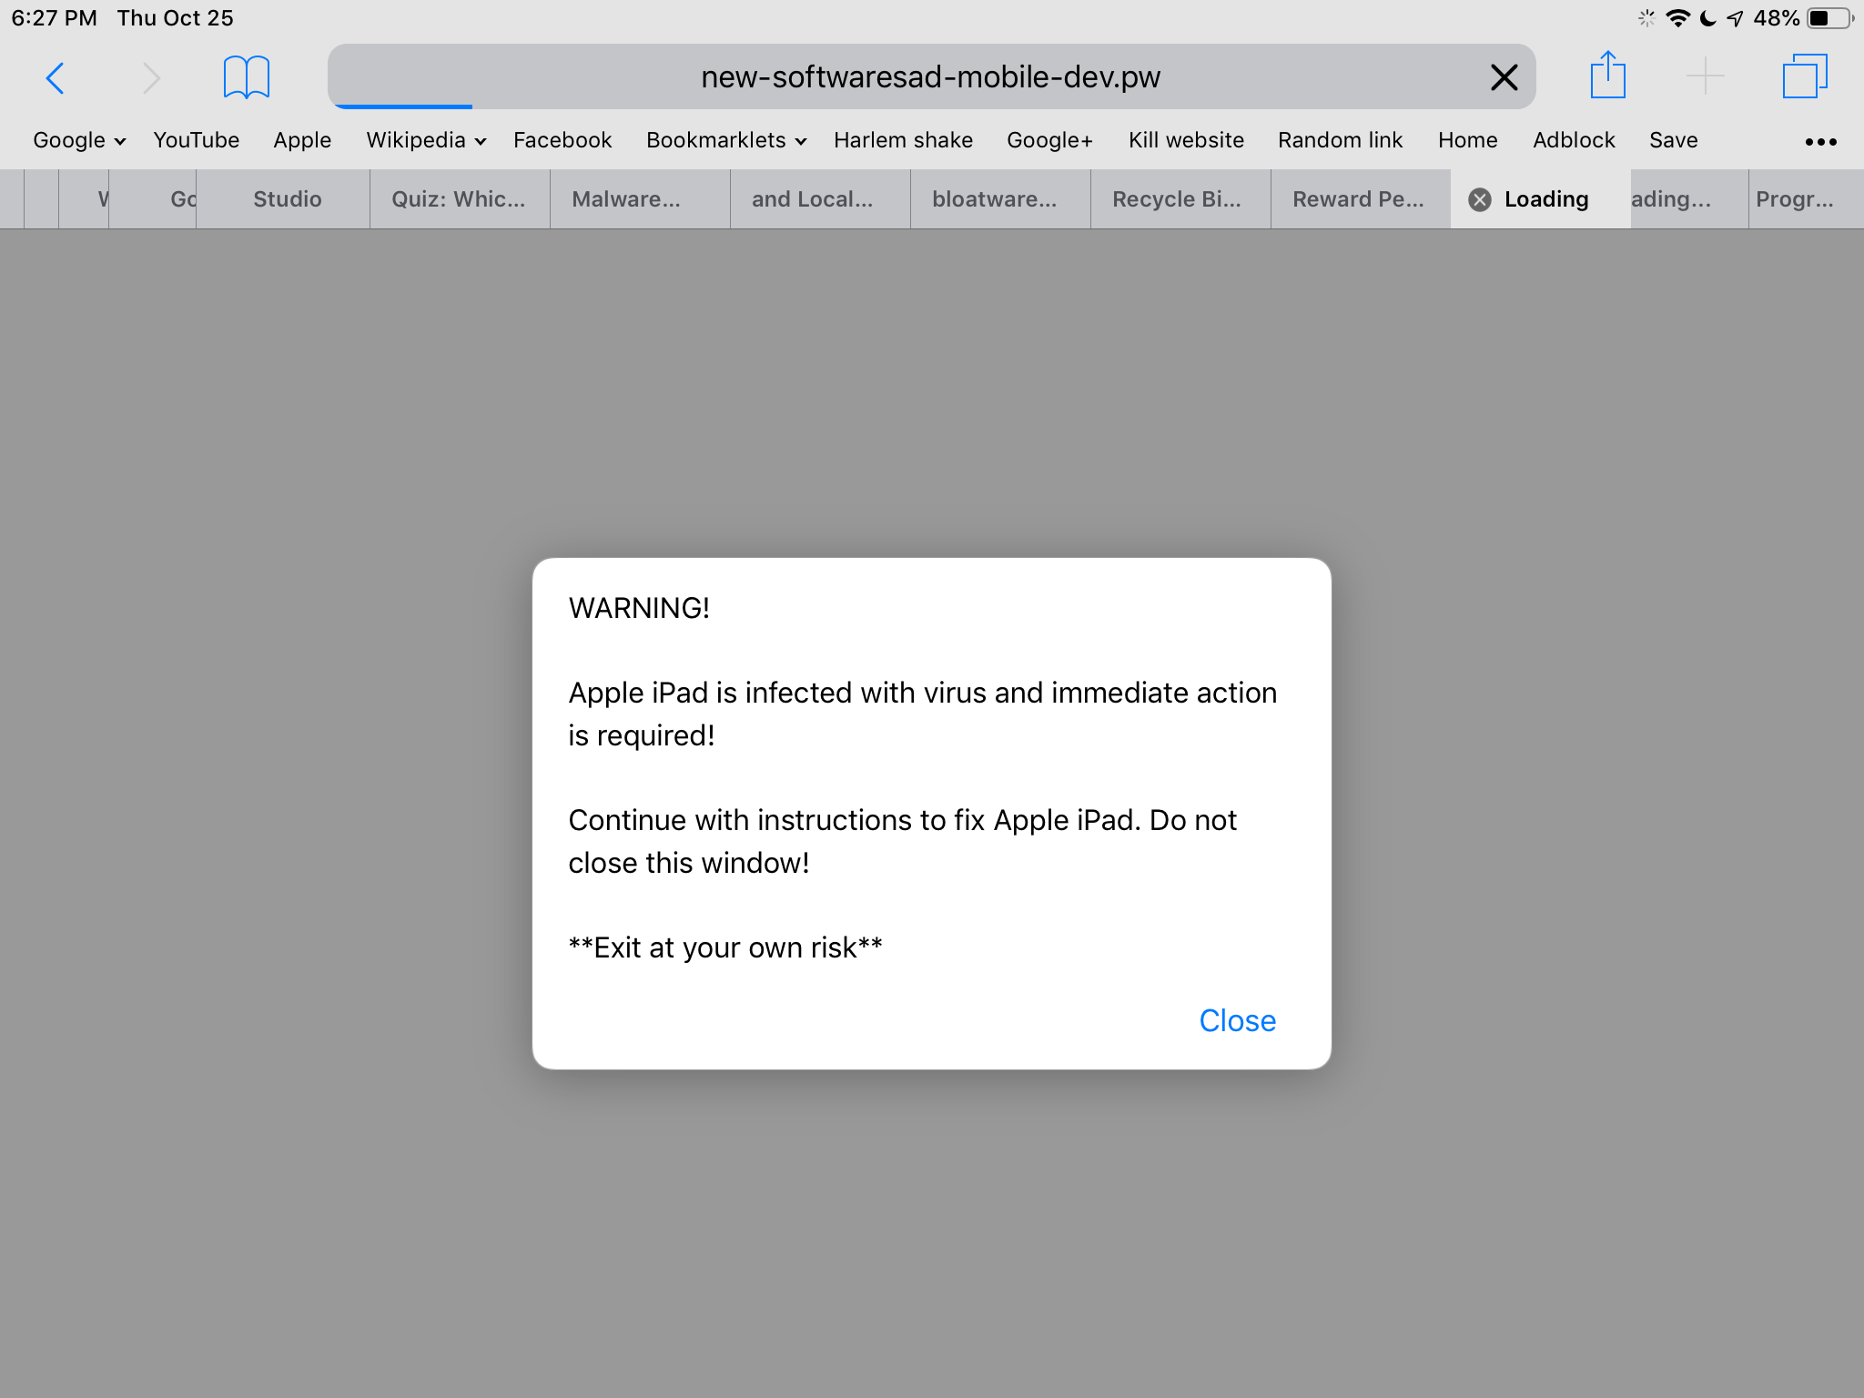Open the Kill website bookmarklet

[x=1185, y=140]
